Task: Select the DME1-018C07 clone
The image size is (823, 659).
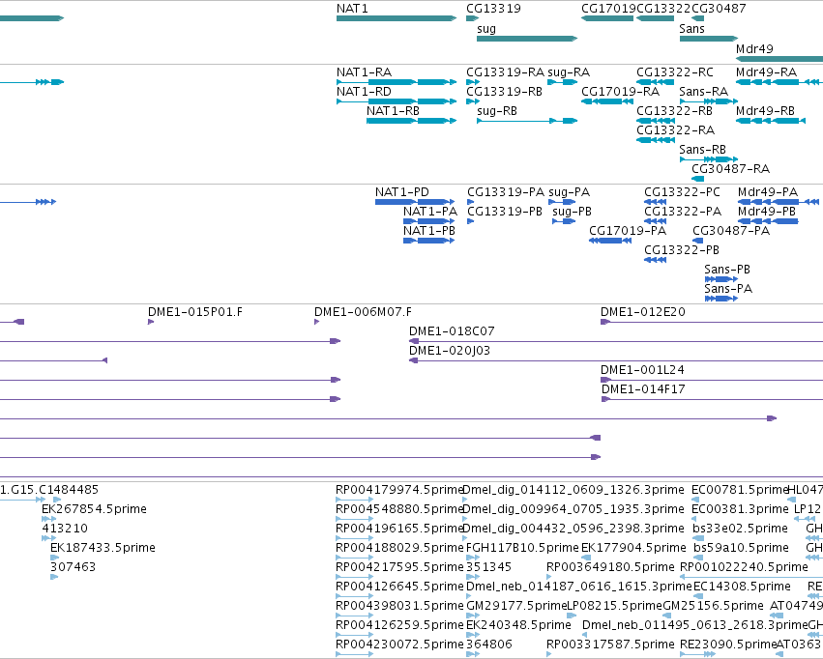Action: [616, 341]
